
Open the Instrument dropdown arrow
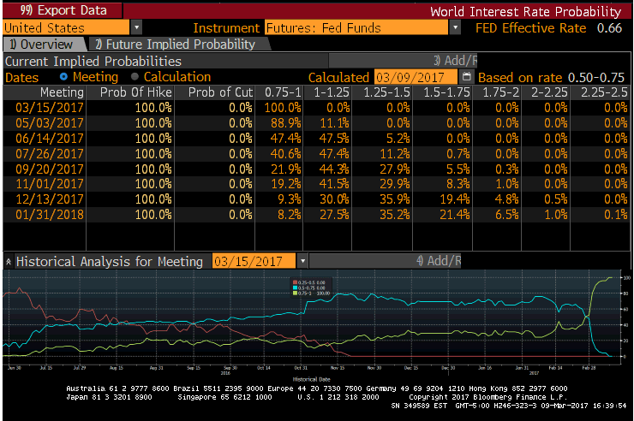455,28
